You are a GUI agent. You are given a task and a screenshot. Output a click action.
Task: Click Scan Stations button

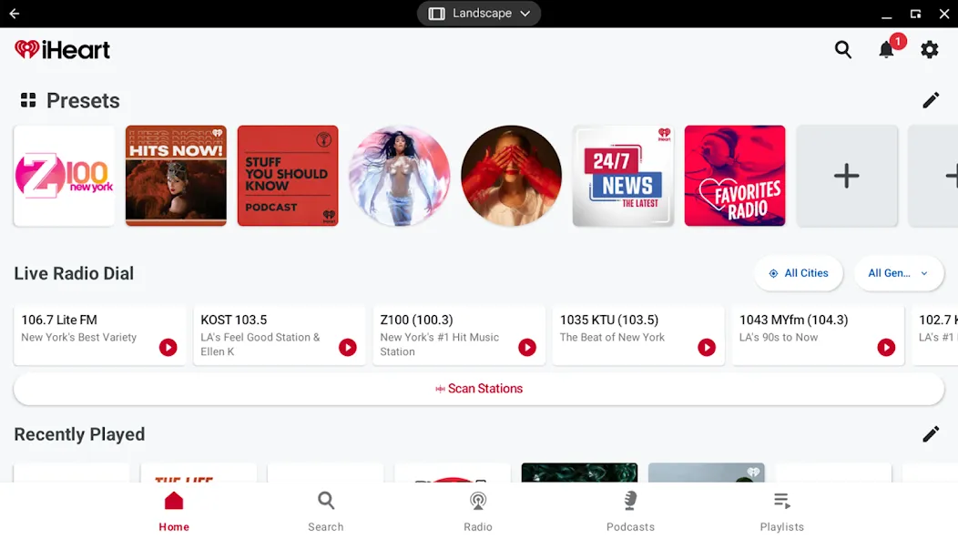click(x=479, y=389)
